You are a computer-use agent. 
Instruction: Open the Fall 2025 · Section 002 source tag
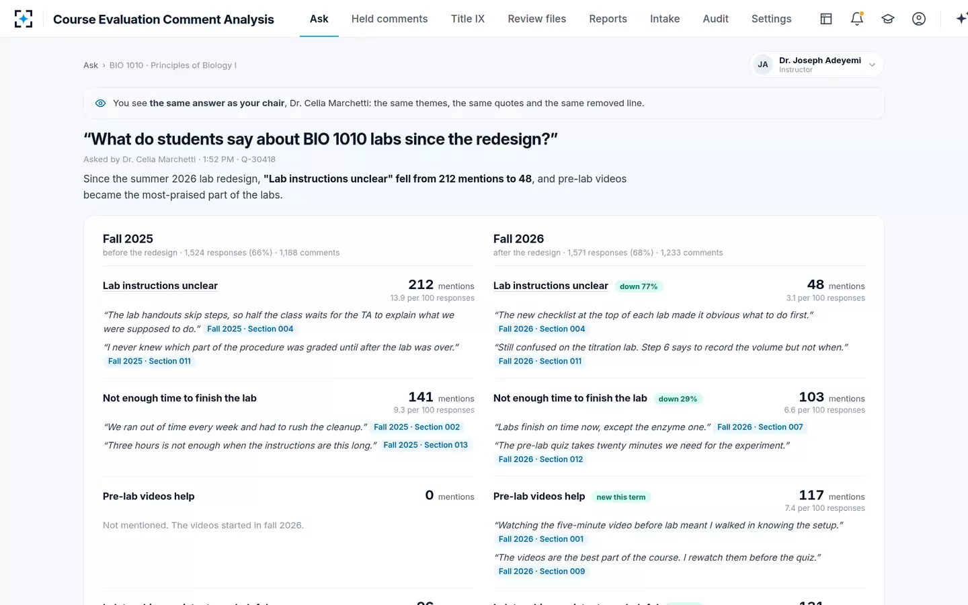click(417, 427)
